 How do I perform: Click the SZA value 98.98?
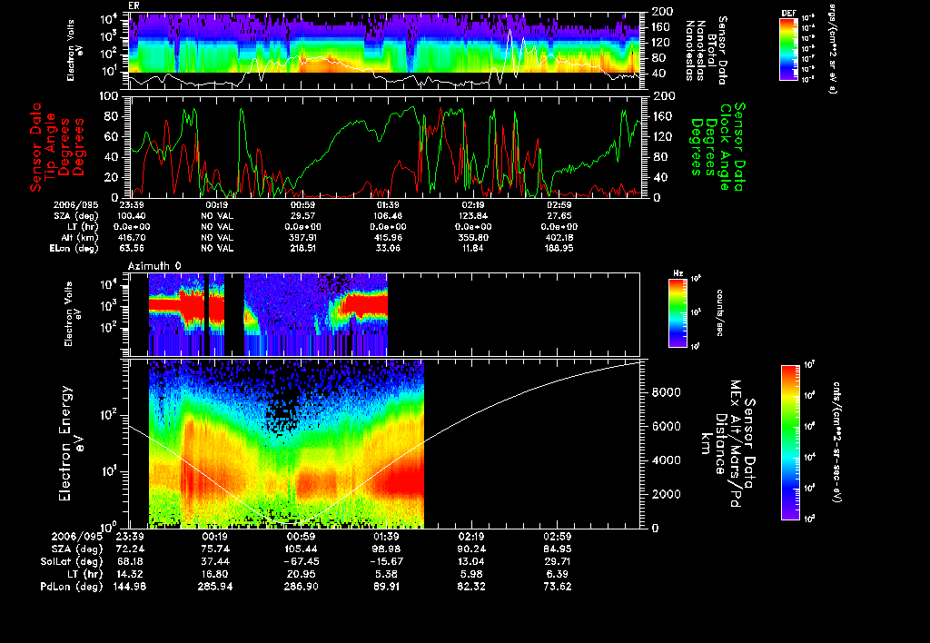click(386, 549)
